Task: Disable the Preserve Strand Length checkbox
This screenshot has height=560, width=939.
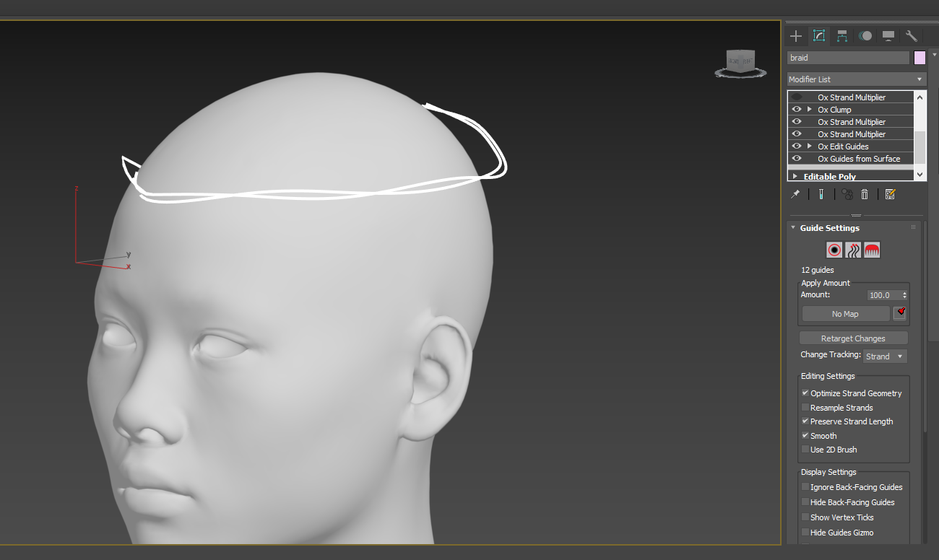Action: [x=805, y=421]
